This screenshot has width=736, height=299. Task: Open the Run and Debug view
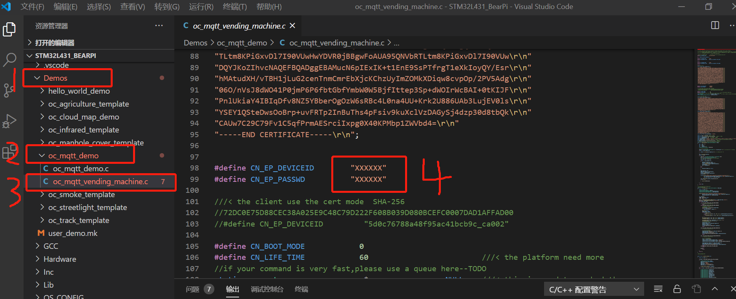point(9,121)
